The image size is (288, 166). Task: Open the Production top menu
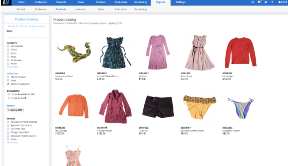(x=121, y=2)
